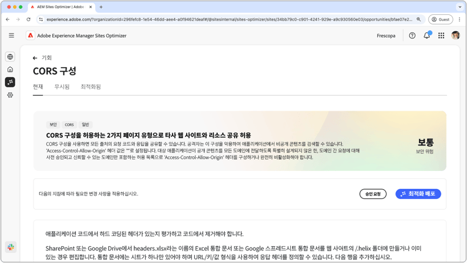
Task: Open the app switcher grid icon
Action: (441, 35)
